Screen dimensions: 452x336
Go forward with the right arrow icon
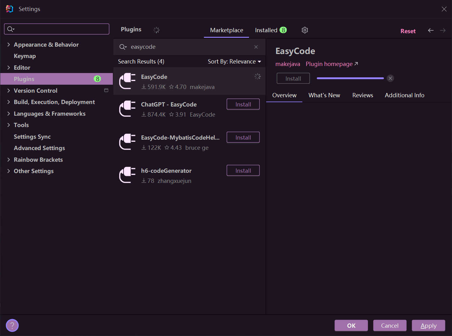[x=443, y=30]
